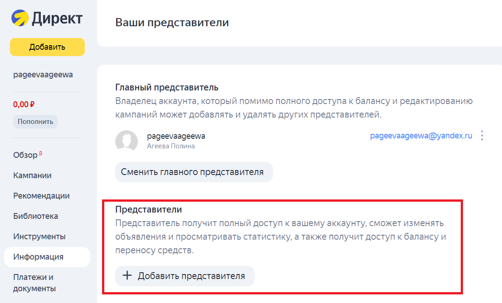Image resolution: width=502 pixels, height=303 pixels.
Task: Click the Пополнить balance button
Action: point(35,121)
